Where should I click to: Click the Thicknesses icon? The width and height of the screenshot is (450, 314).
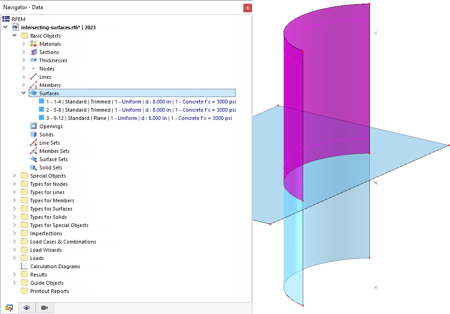click(x=33, y=60)
